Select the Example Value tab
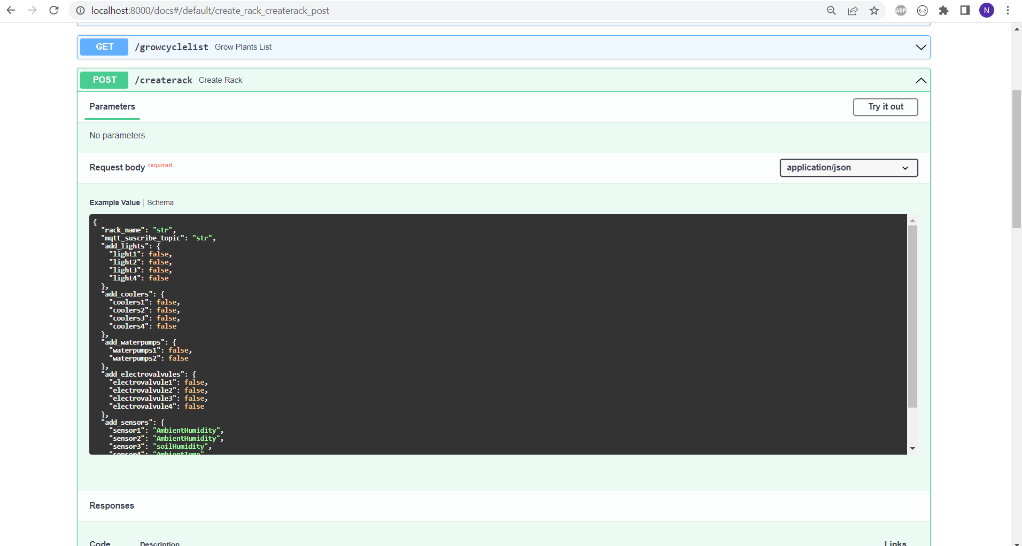Screen dimensions: 1022x546 tap(114, 202)
